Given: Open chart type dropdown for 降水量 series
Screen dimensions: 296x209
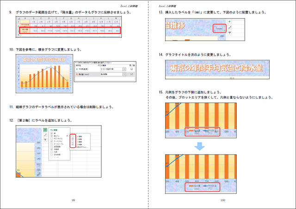Looking at the screenshot, I should pos(124,74).
